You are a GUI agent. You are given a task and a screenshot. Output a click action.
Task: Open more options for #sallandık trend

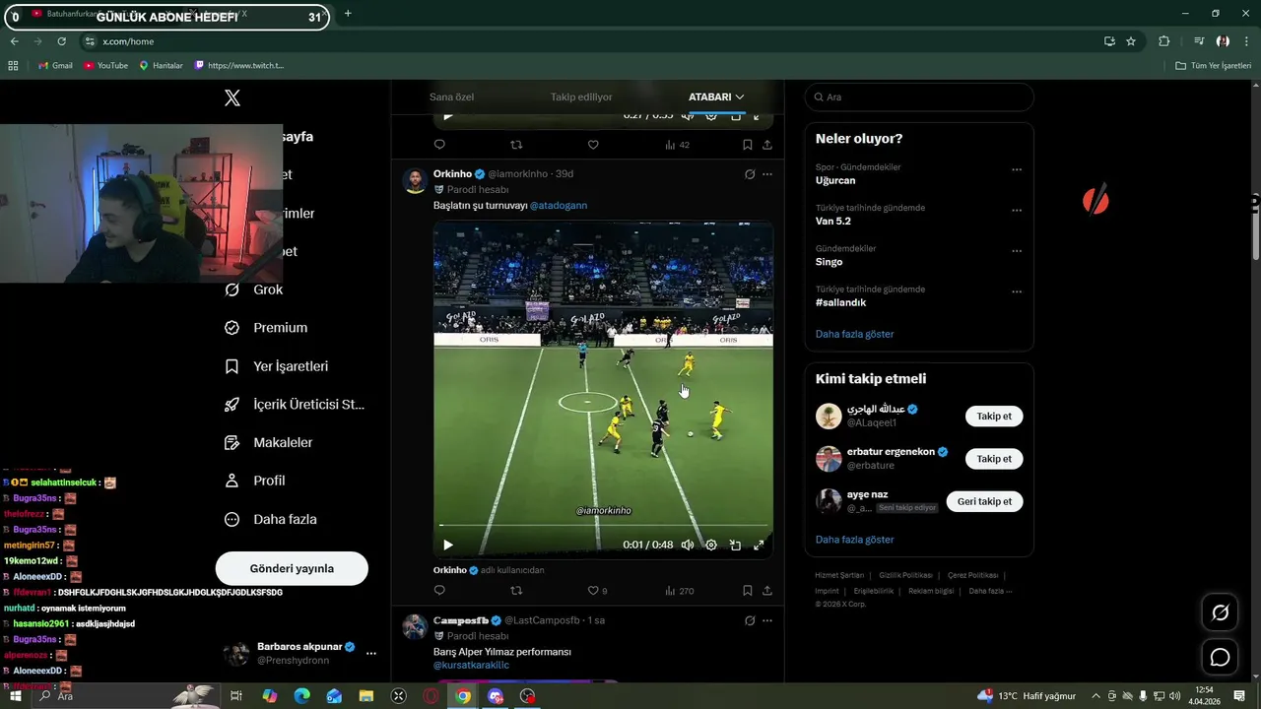point(1017,292)
